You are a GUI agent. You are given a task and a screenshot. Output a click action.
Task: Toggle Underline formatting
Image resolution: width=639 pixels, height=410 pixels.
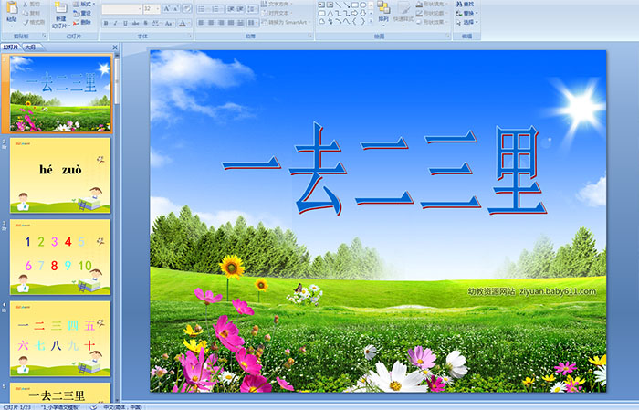coord(125,23)
